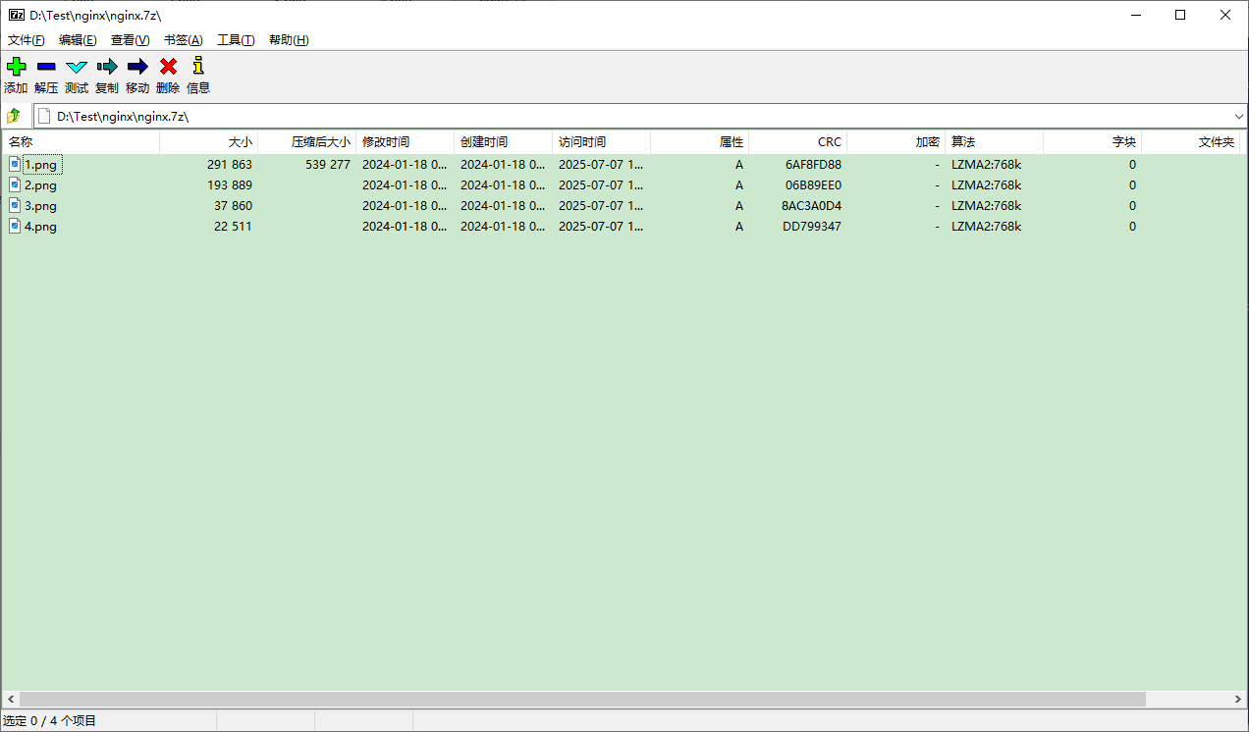Screen dimensions: 1249x732
Task: Select the file name 2.png
Action: tap(41, 185)
